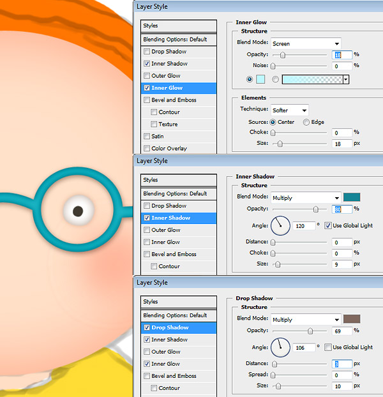Select solid color radio for Inner Glow
This screenshot has width=383, height=397.
250,80
